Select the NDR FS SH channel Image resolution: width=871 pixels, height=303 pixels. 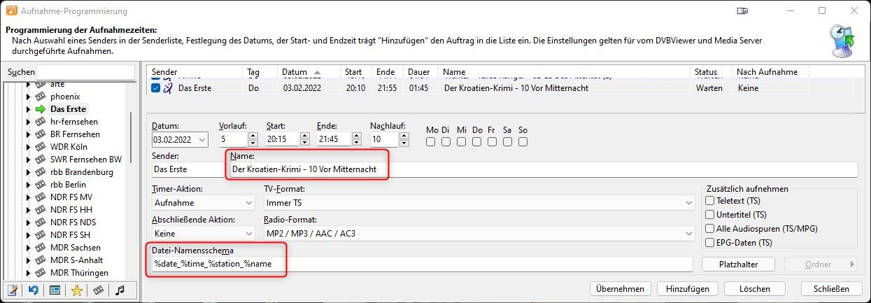click(x=70, y=235)
